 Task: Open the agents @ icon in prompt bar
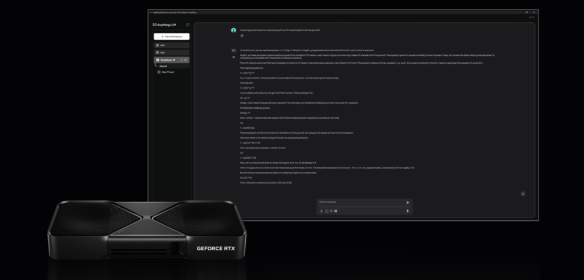coord(331,211)
